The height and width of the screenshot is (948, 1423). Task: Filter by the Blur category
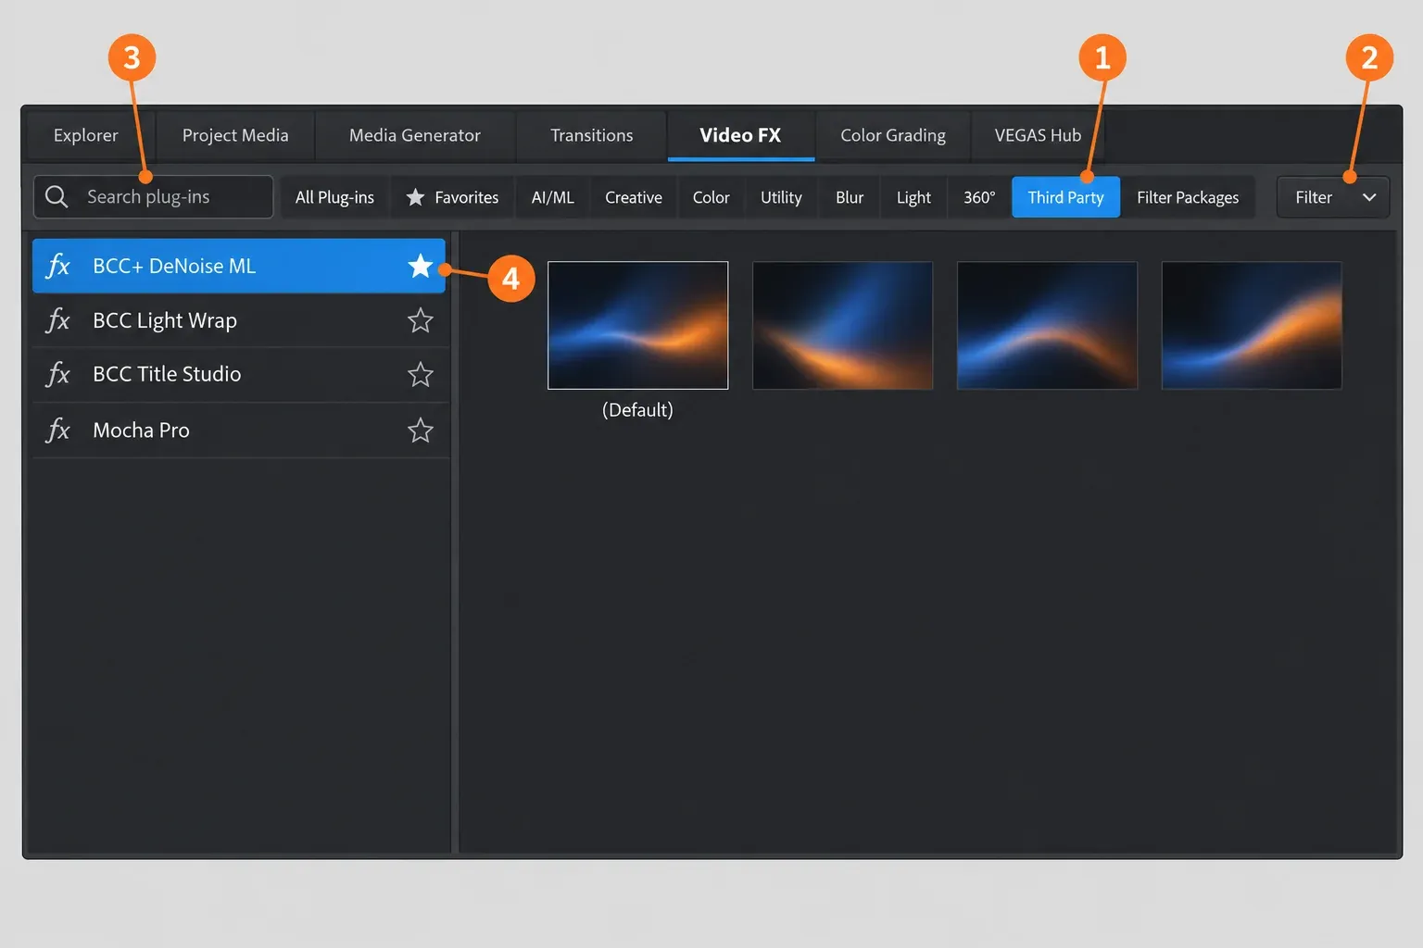[x=850, y=197]
